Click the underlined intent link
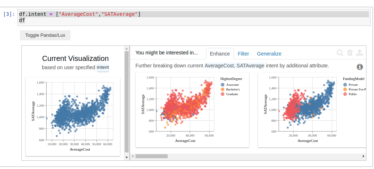The width and height of the screenshot is (374, 169). click(103, 67)
